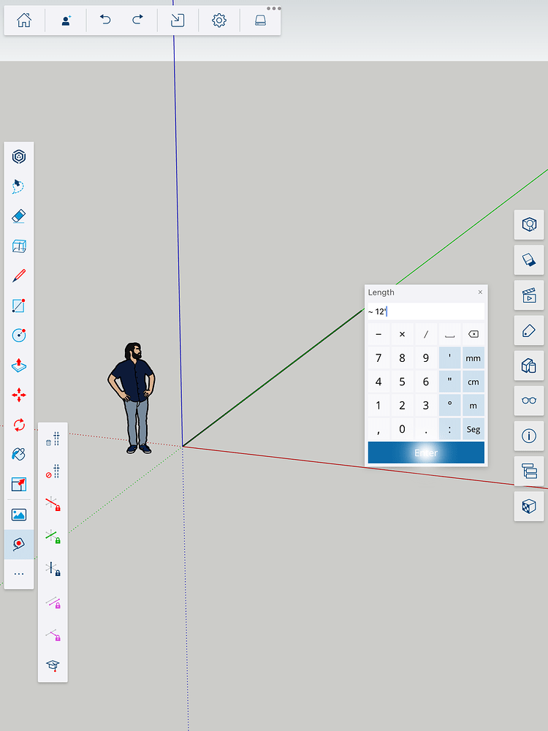
Task: Tap the inches quote unit key
Action: click(449, 382)
